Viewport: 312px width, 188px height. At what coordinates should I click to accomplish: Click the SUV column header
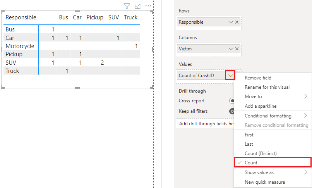[x=114, y=17]
